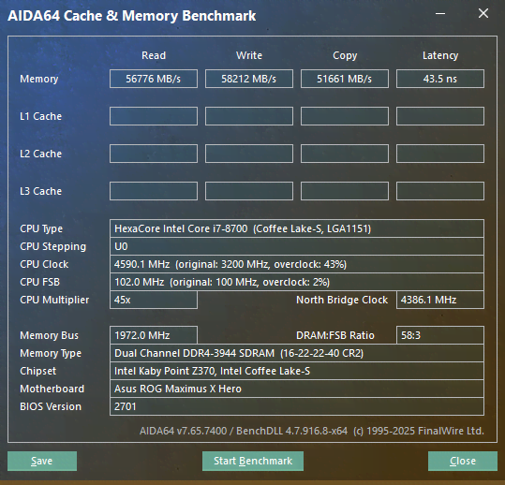The width and height of the screenshot is (505, 485).
Task: Click the Latency column header
Action: tap(440, 55)
